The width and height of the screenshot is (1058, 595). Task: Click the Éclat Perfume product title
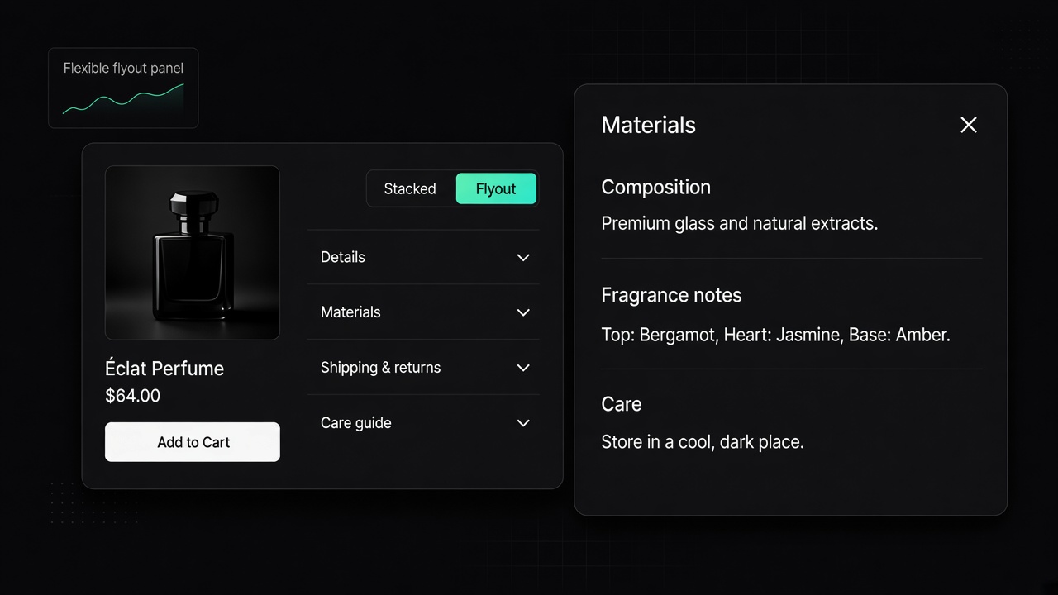pyautogui.click(x=164, y=368)
